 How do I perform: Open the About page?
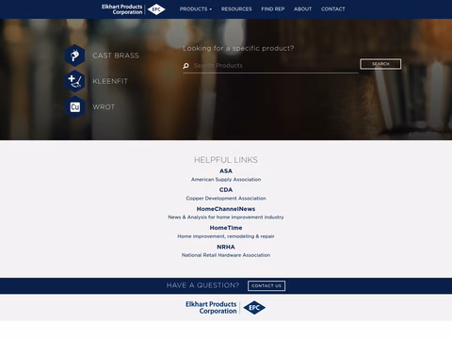[302, 9]
